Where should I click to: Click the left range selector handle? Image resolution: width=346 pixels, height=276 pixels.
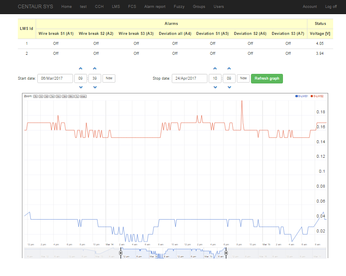coord(121,252)
